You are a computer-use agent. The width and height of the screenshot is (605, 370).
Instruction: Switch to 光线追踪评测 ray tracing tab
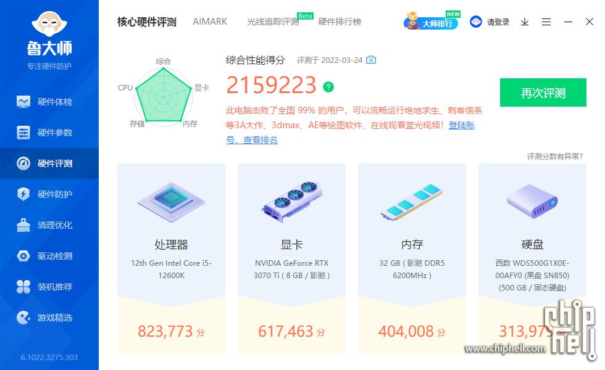tap(273, 22)
